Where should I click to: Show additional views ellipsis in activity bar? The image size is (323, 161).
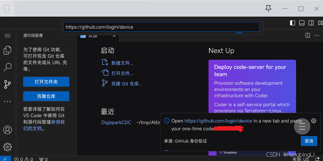[8, 101]
